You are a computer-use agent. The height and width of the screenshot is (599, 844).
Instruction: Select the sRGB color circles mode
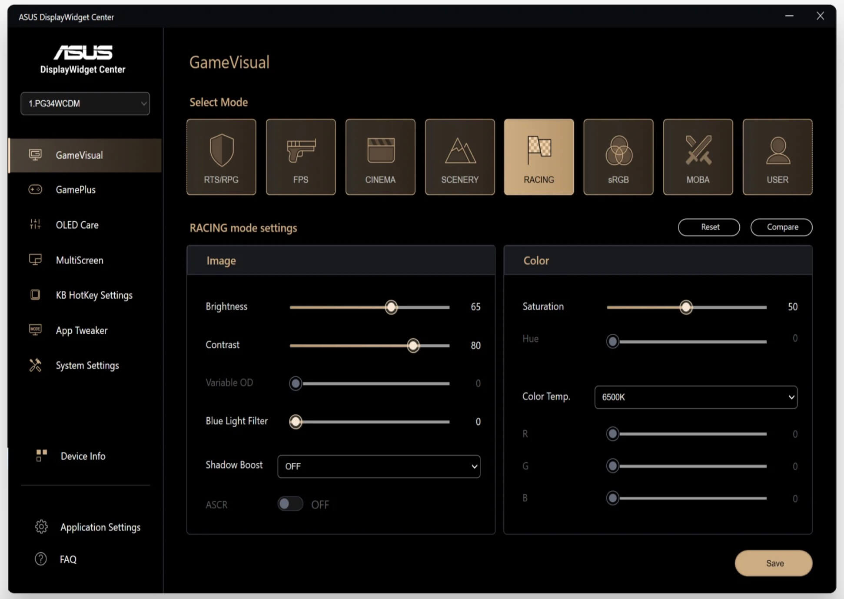click(618, 157)
